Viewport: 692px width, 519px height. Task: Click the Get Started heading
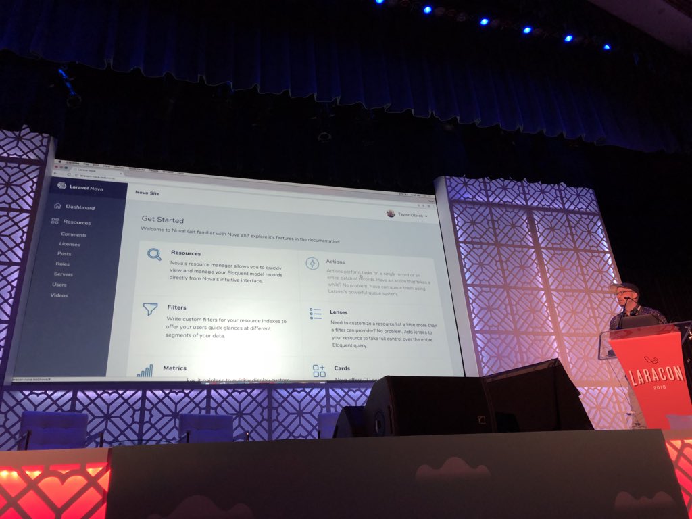pos(162,220)
